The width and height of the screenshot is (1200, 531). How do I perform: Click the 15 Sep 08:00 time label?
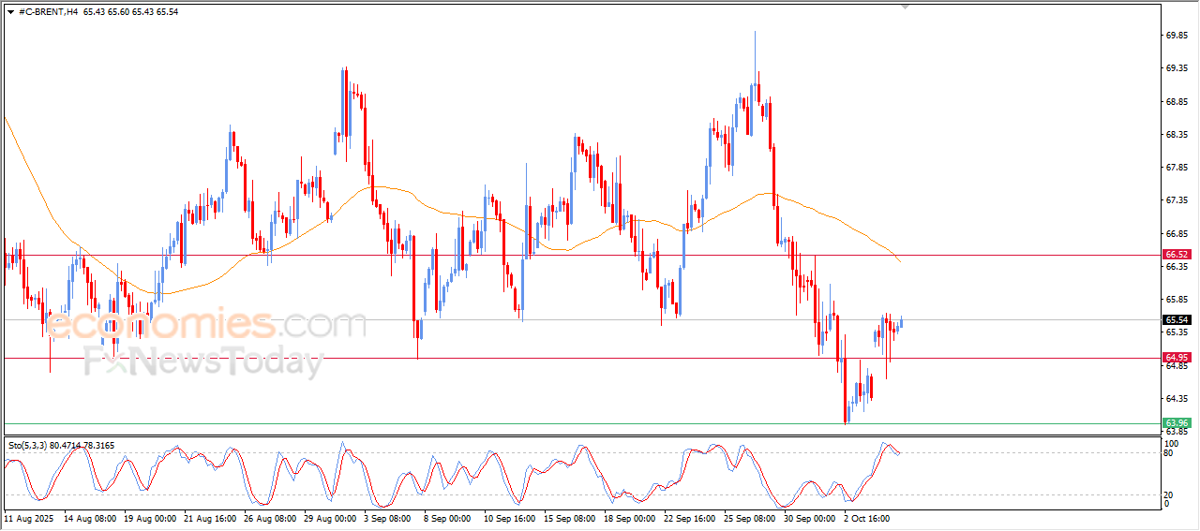click(571, 517)
